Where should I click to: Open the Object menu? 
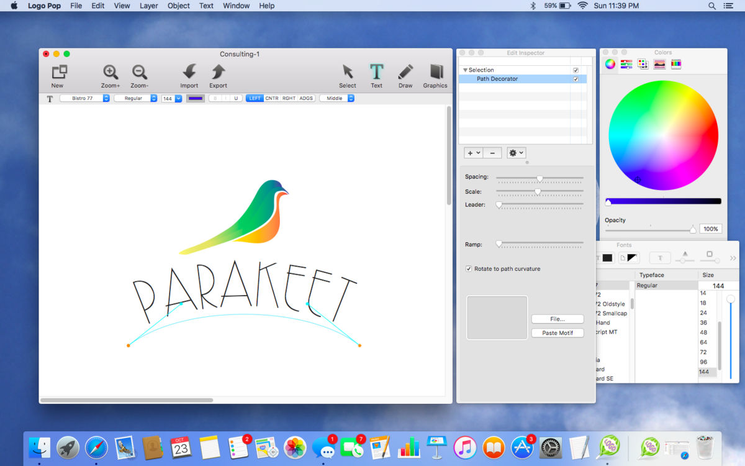coord(179,6)
